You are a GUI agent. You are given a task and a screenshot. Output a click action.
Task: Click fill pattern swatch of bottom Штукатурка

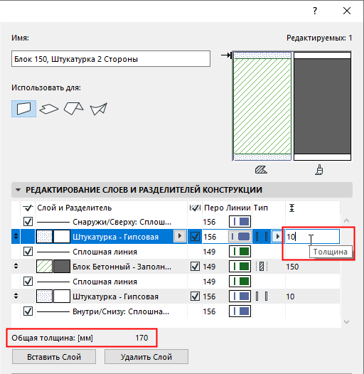[44, 296]
